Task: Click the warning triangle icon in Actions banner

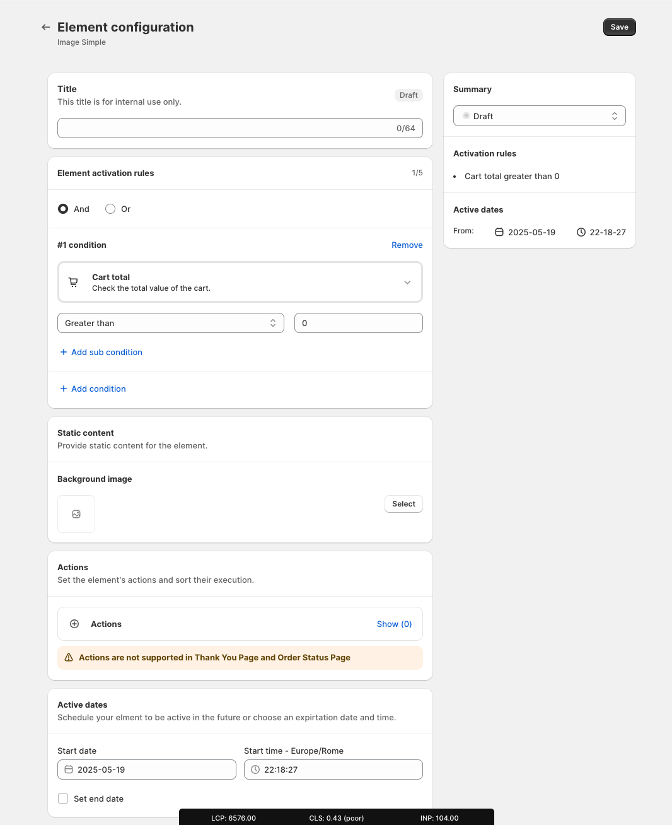Action: click(x=69, y=657)
